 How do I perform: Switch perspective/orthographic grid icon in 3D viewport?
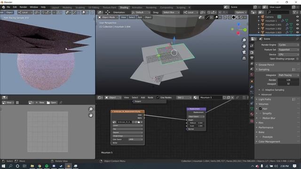pos(244,58)
